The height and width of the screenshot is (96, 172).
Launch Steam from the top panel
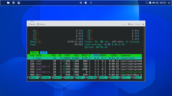[x=13, y=3]
